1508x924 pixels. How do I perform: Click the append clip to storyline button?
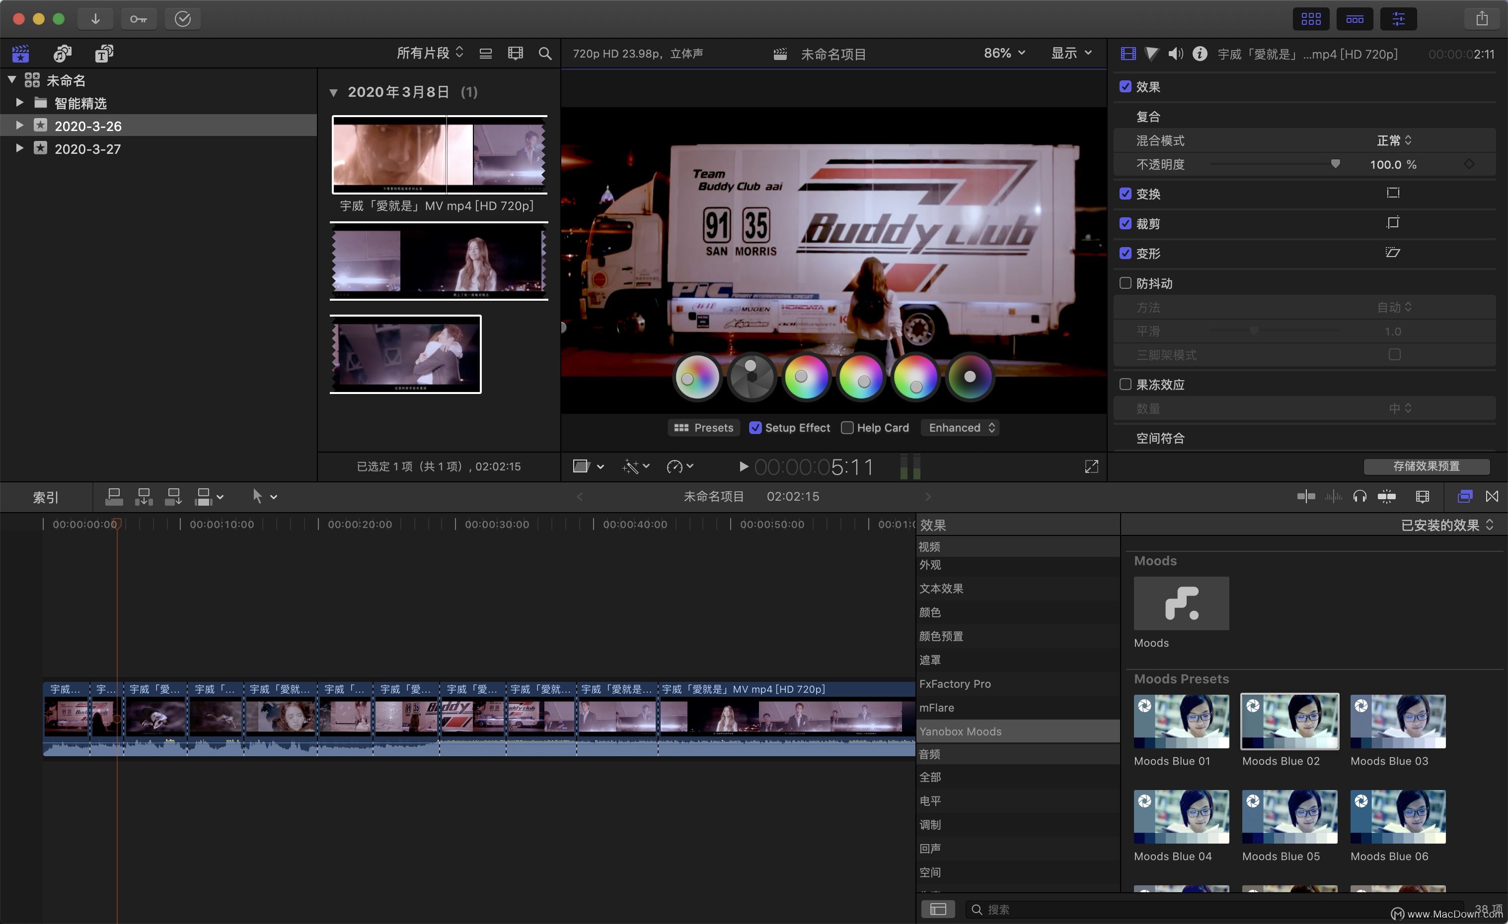(174, 497)
